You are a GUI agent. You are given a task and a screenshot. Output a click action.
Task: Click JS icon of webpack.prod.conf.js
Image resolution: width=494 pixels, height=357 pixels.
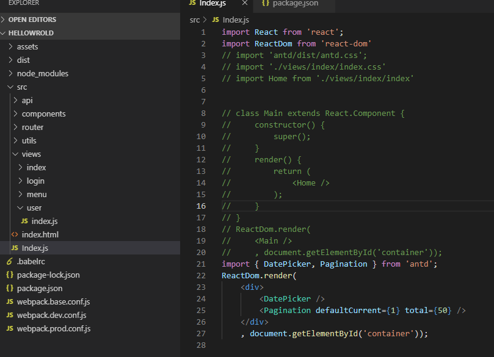[x=10, y=329]
